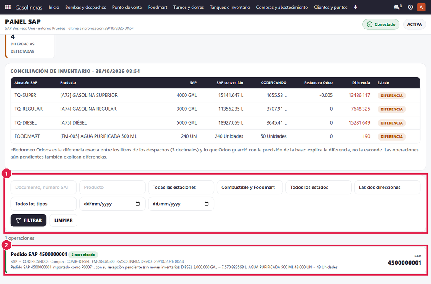
Task: Select the TQ-REGULAR warehouse cell
Action: point(29,109)
